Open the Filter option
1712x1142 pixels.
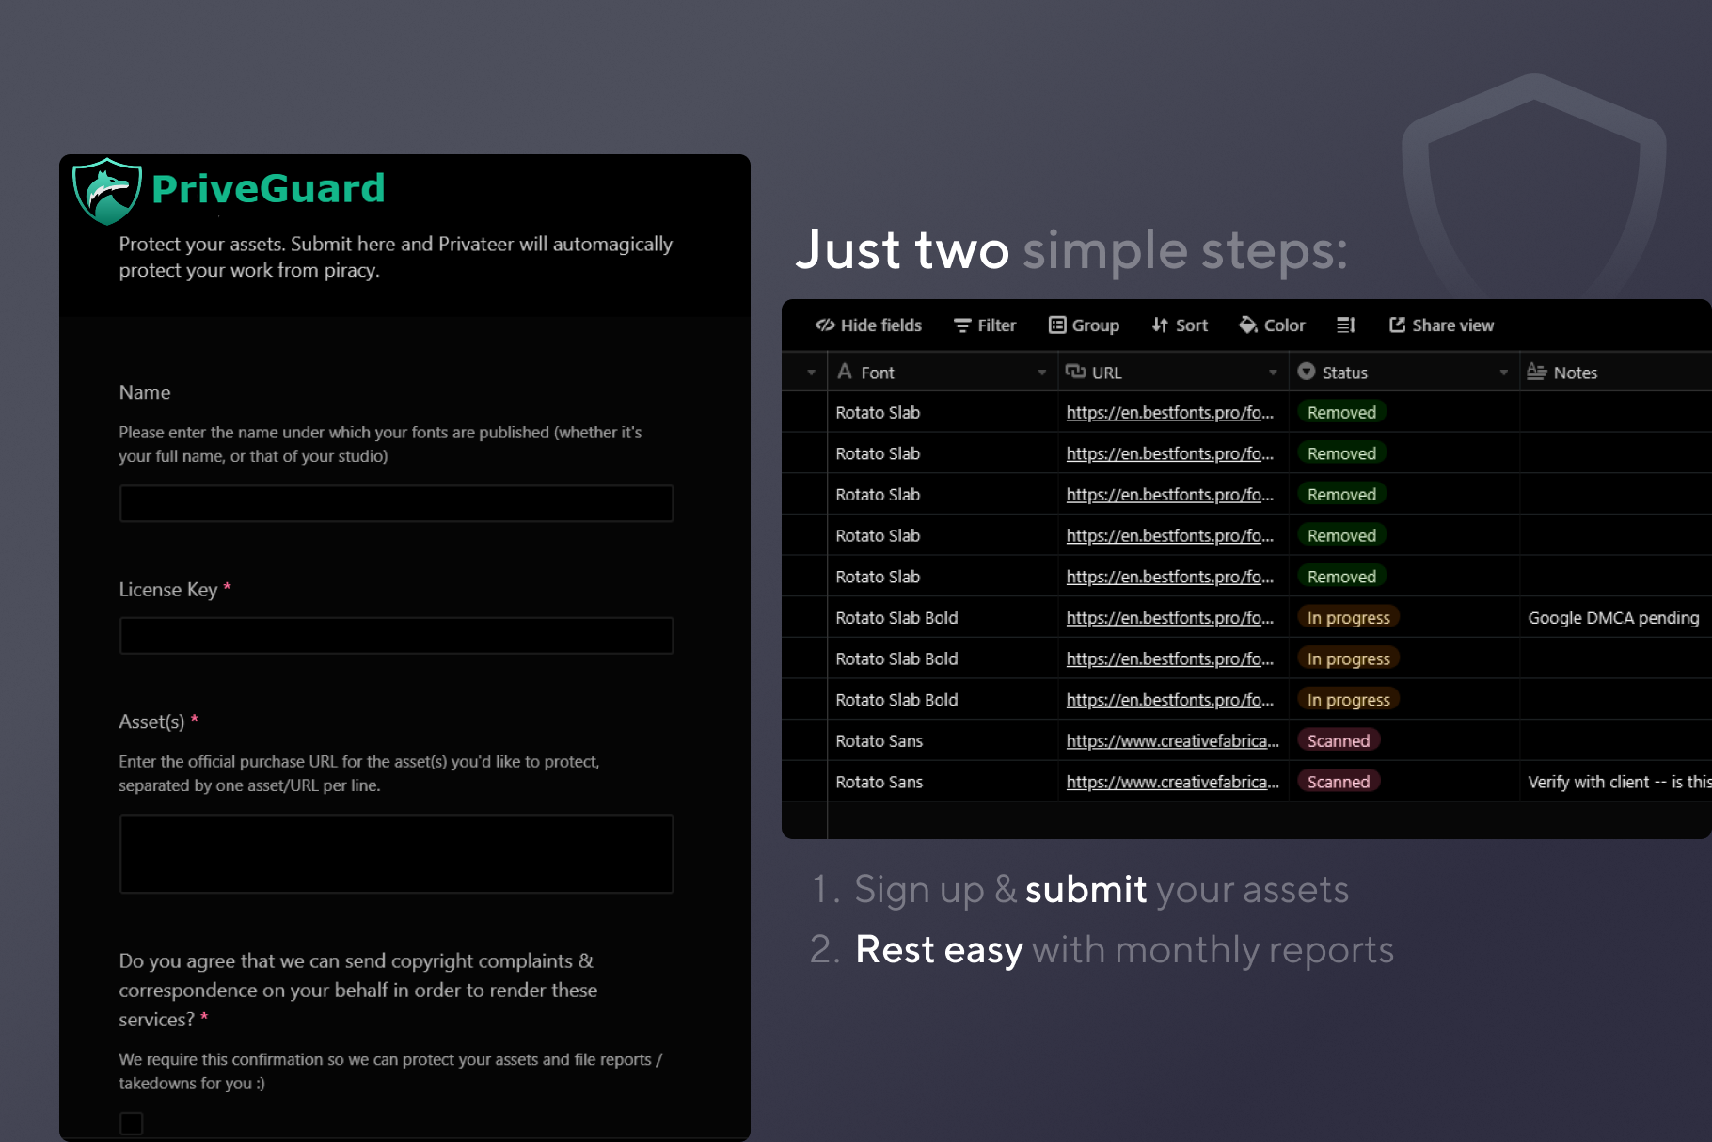(985, 325)
